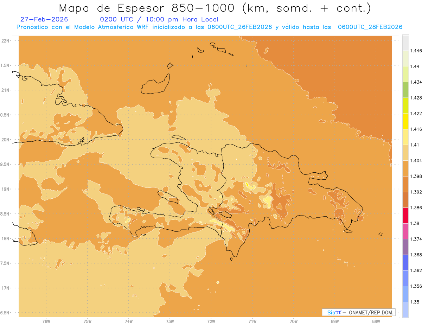Pick the tan legend swatch between 1.404 and 1.41
The image size is (422, 326).
coord(405,153)
